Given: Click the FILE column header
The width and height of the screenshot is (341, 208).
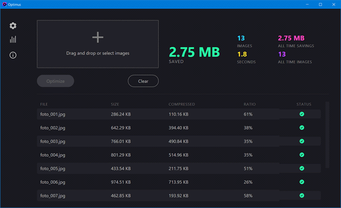Looking at the screenshot, I should (x=44, y=104).
